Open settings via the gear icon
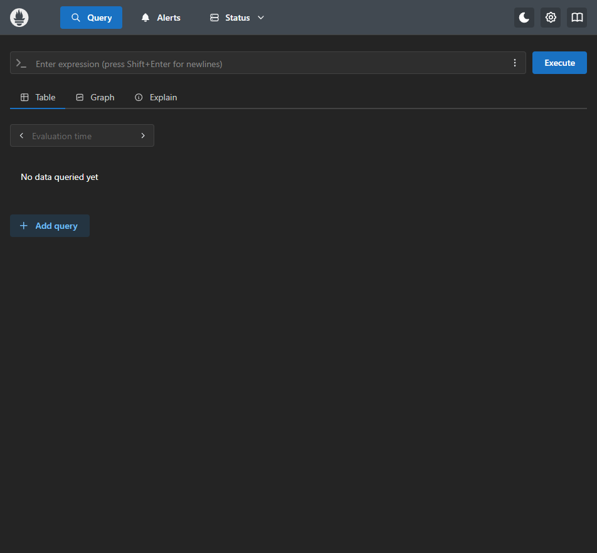Image resolution: width=597 pixels, height=553 pixels. [551, 18]
